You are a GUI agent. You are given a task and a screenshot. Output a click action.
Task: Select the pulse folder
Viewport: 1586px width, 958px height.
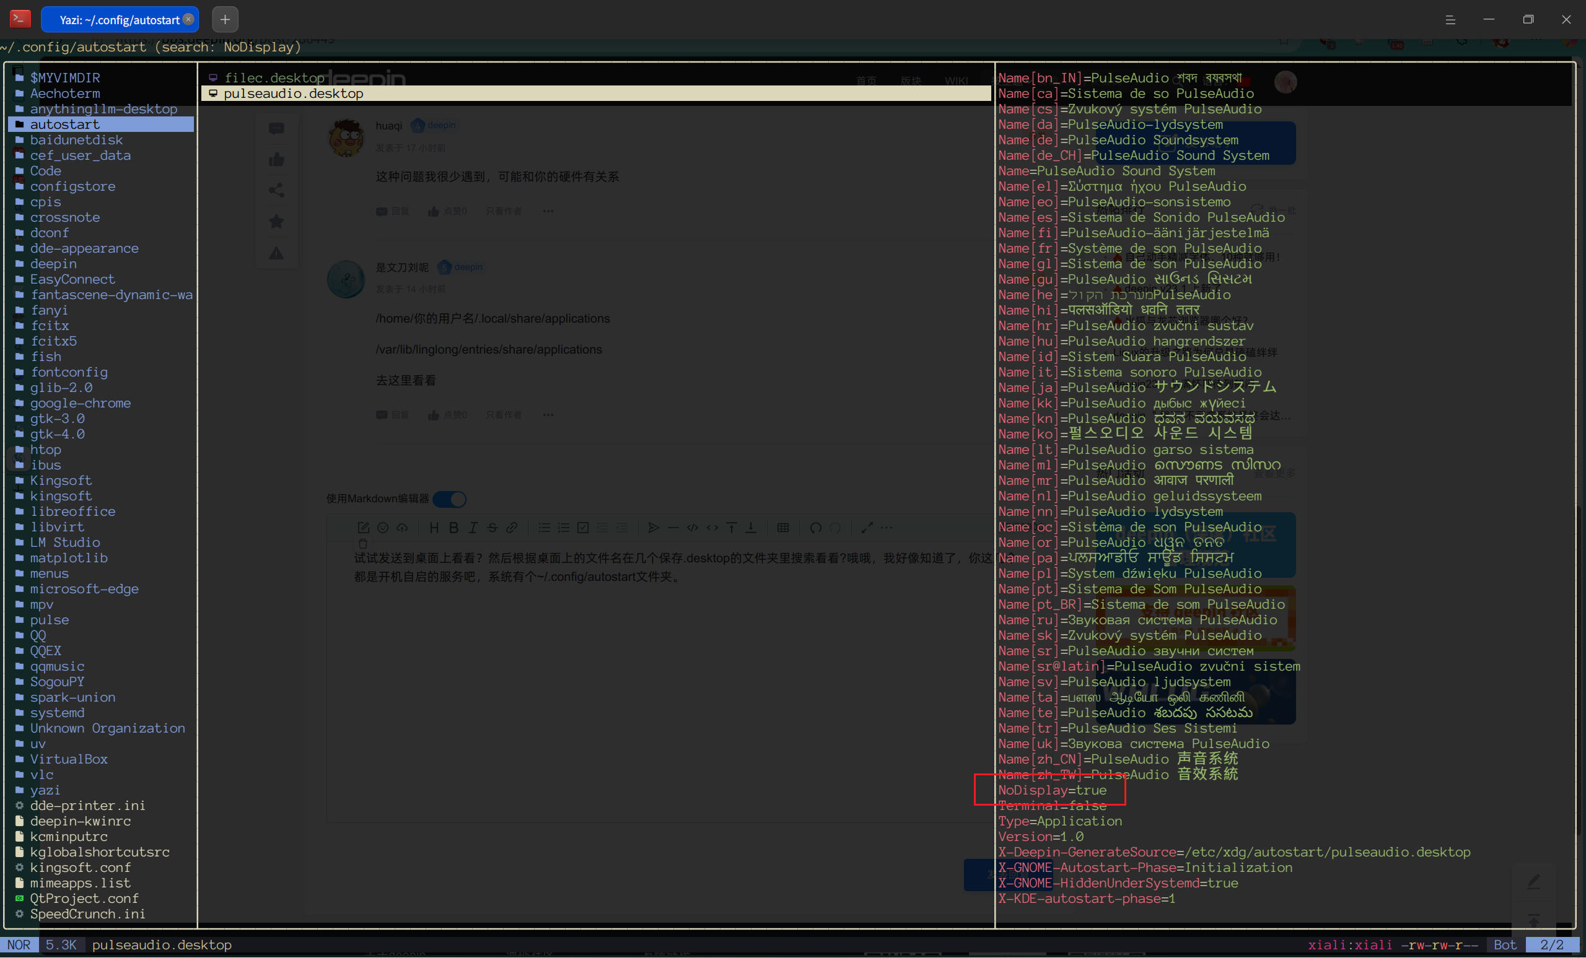click(101, 620)
